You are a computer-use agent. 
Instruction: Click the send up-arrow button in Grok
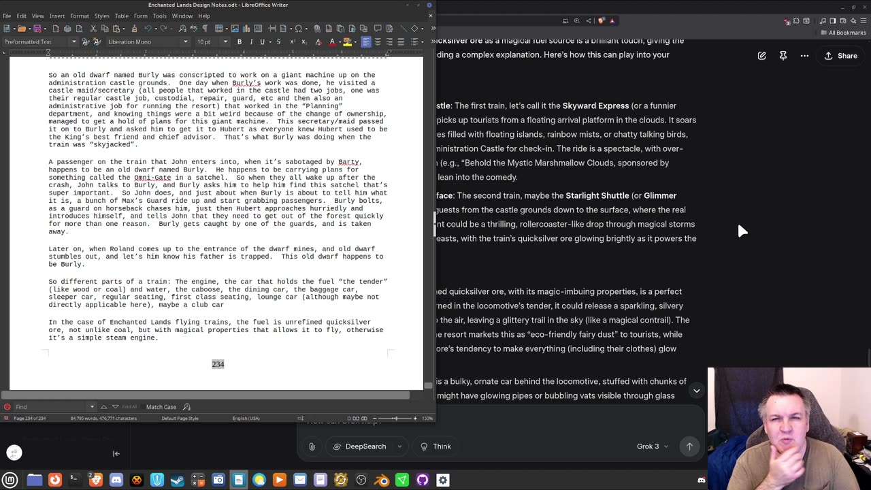pos(689,446)
